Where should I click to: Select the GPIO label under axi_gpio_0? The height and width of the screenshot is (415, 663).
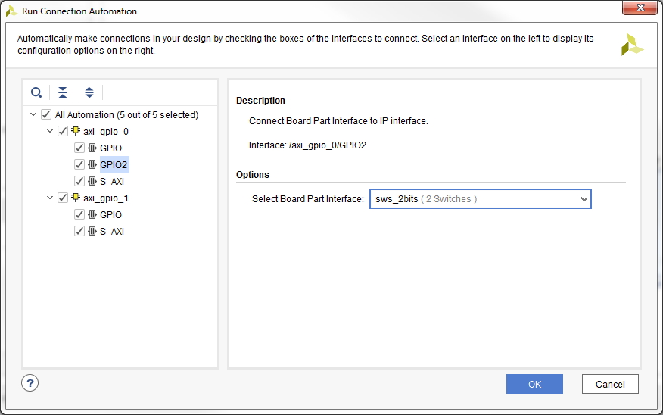[110, 148]
